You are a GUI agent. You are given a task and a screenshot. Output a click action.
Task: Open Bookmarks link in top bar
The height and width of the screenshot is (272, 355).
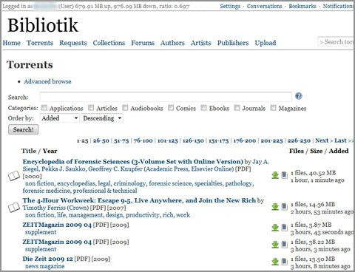(302, 6)
